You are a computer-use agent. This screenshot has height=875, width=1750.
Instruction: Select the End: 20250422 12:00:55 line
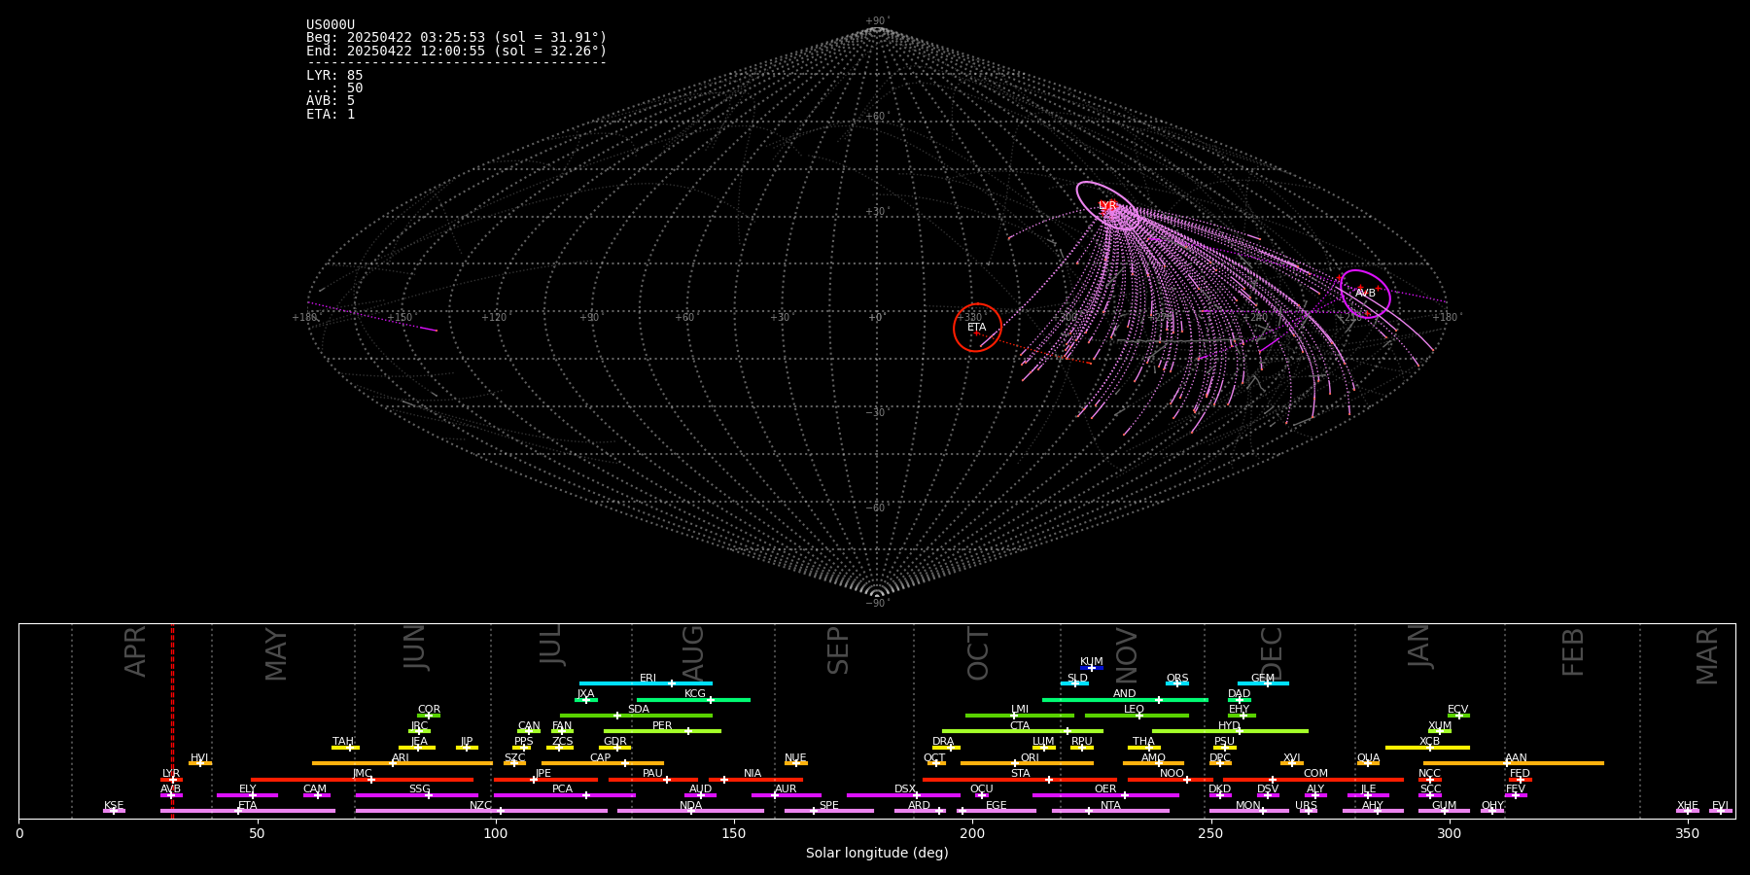(456, 52)
